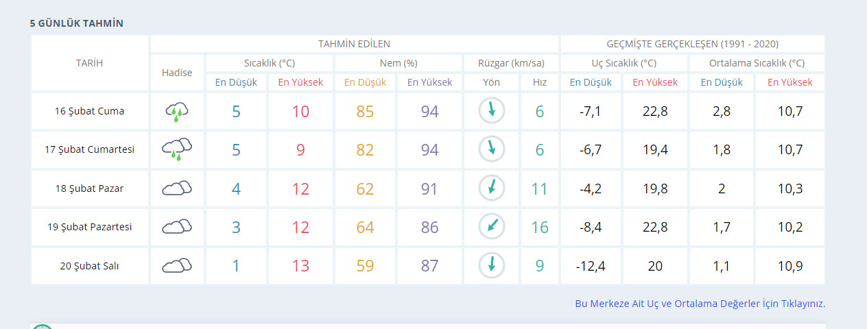Screen dimensions: 867x329
Task: Click the Hadise column header
Action: click(x=177, y=73)
